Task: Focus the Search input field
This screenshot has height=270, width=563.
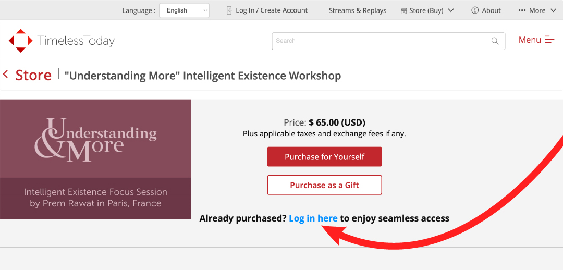Action: coord(388,41)
